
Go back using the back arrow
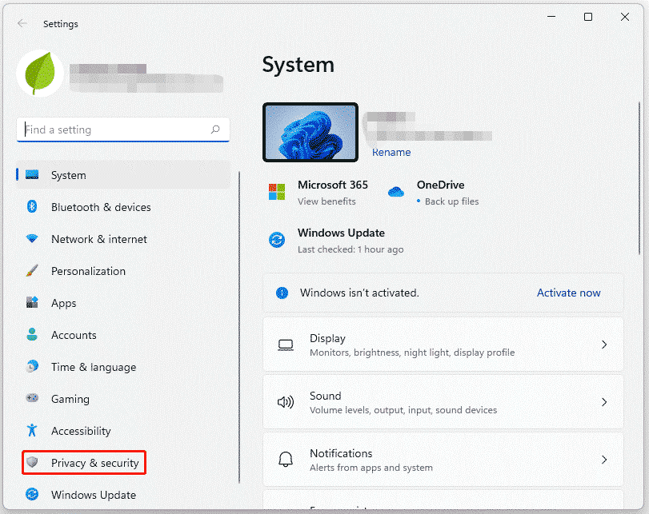pos(22,24)
